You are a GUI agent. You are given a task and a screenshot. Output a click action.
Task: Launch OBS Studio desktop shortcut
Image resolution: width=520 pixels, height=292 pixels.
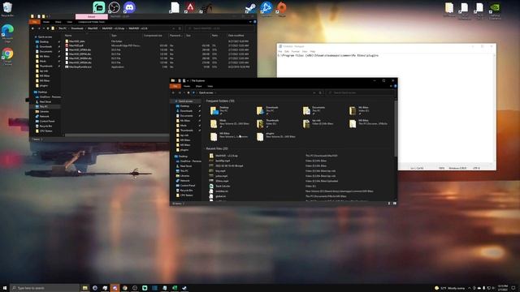tap(114, 7)
